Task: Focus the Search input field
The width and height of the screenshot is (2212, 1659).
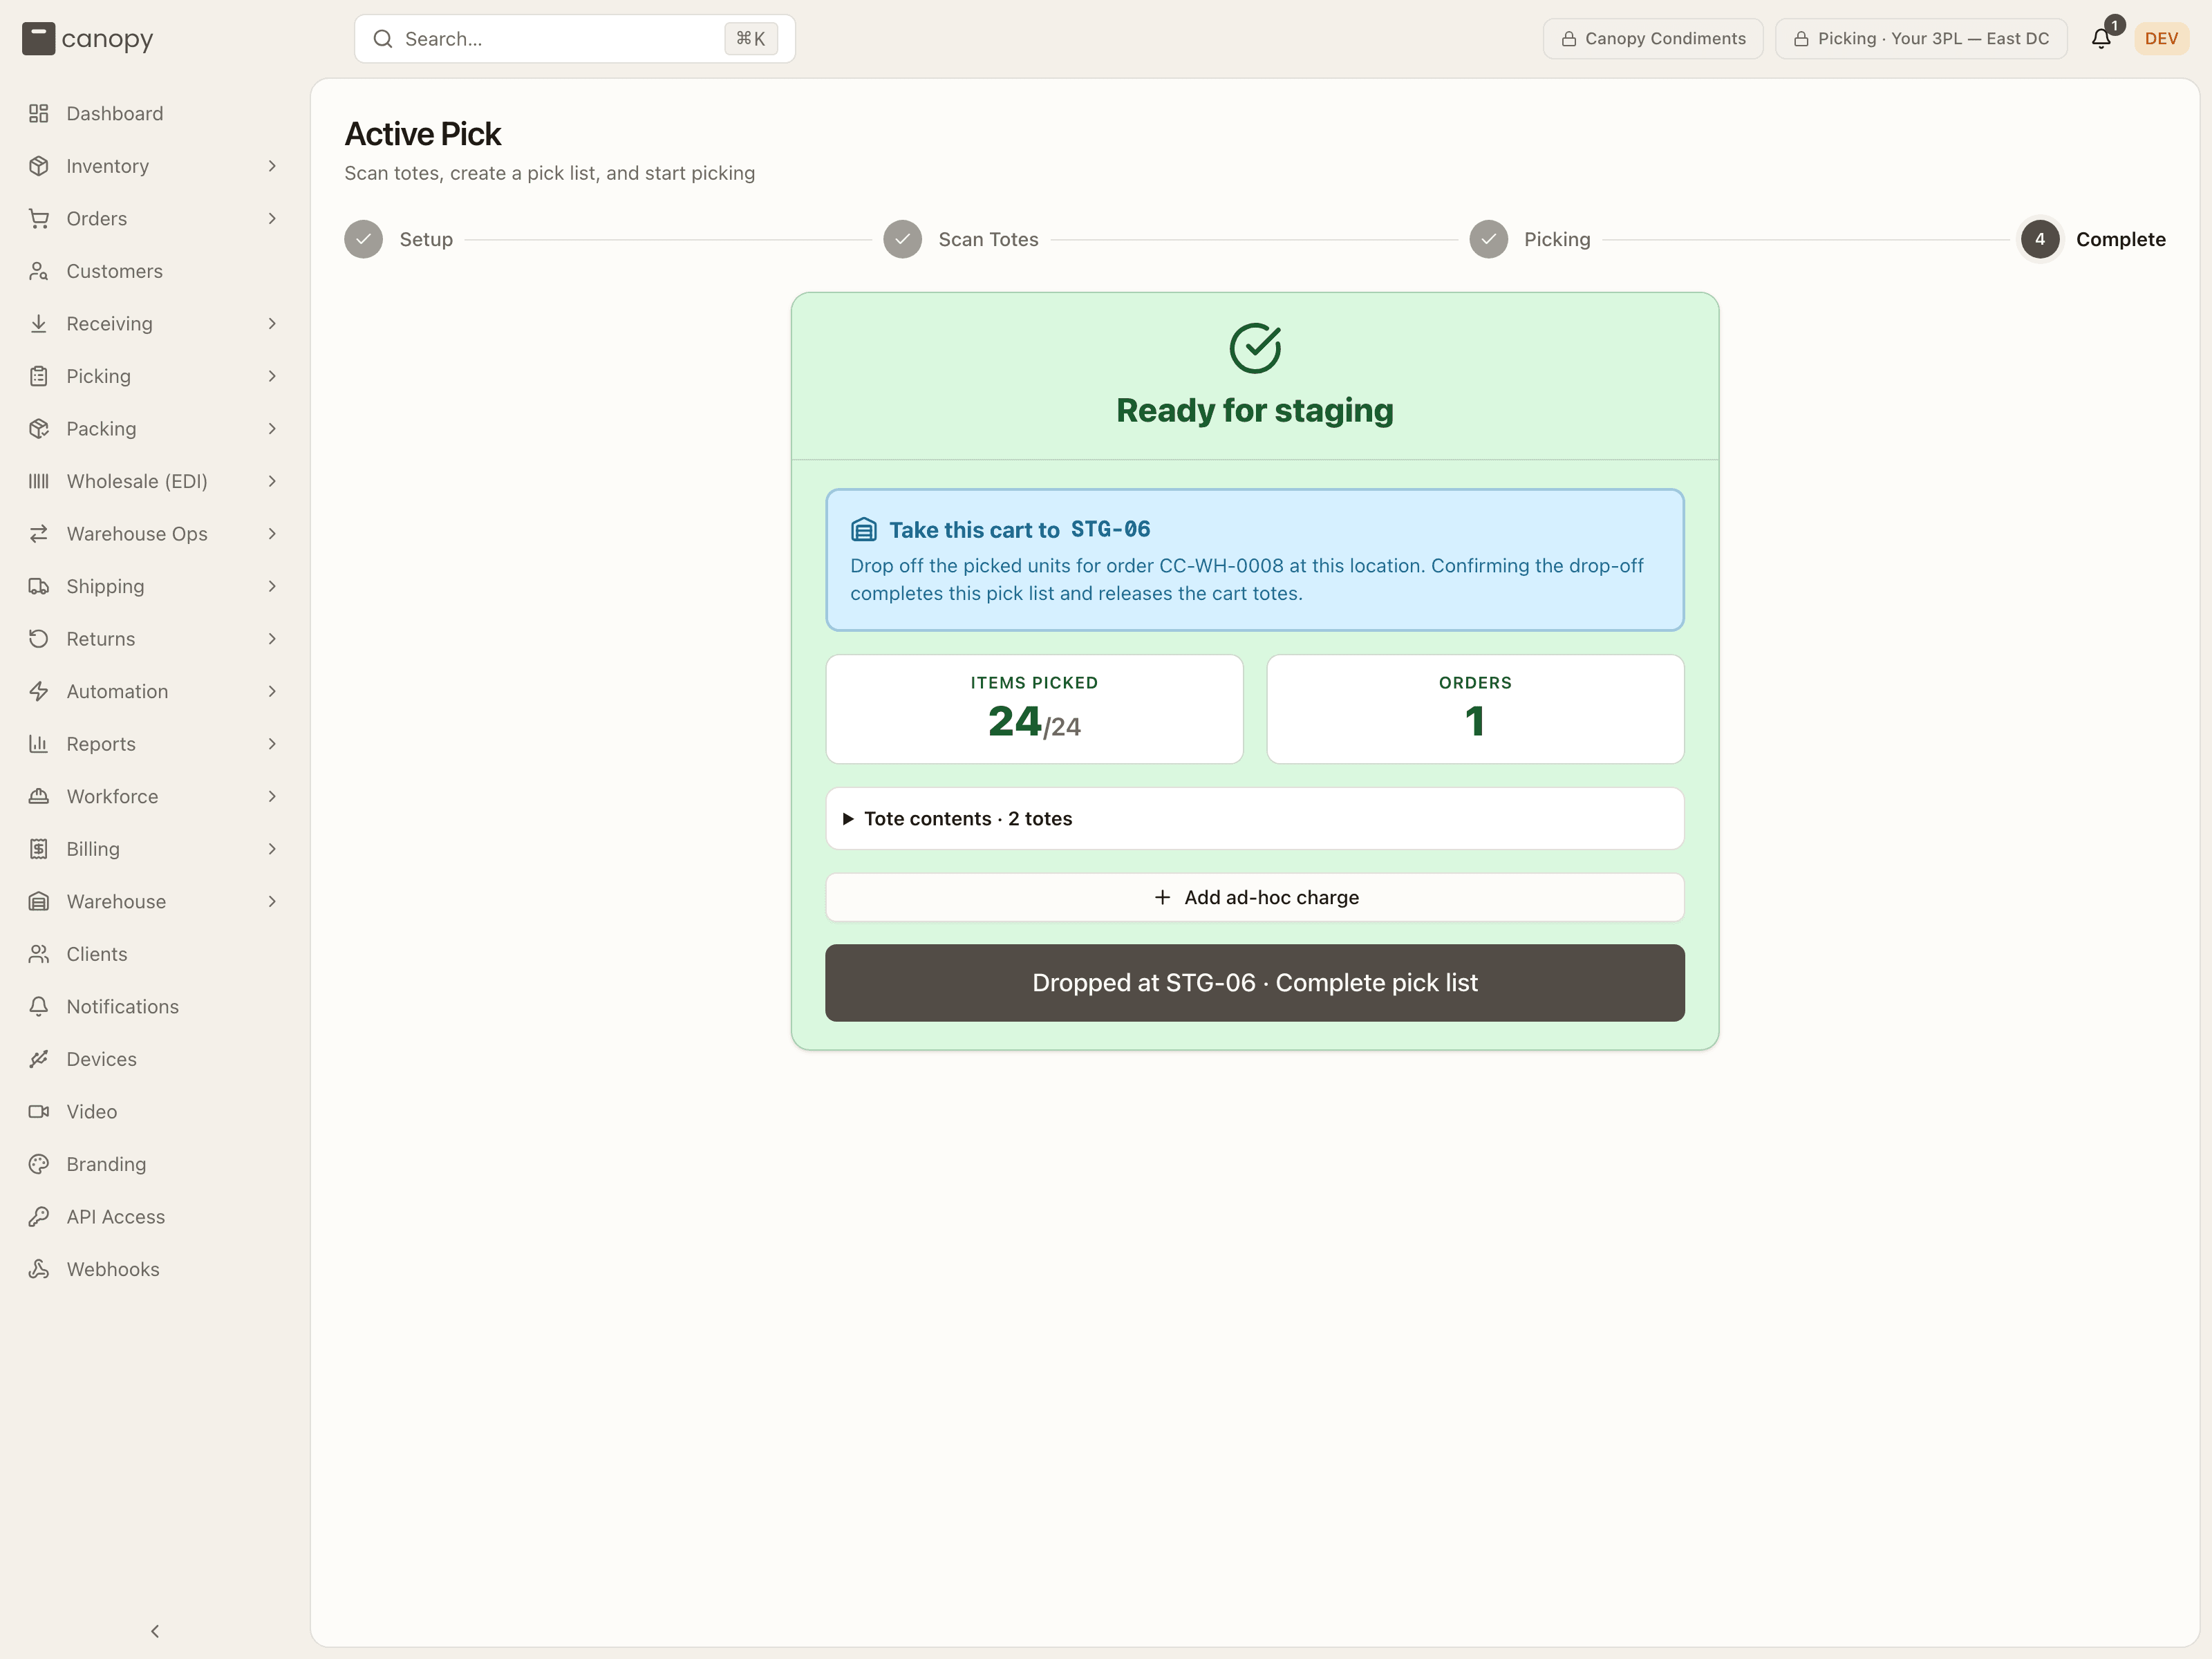Action: 575,39
